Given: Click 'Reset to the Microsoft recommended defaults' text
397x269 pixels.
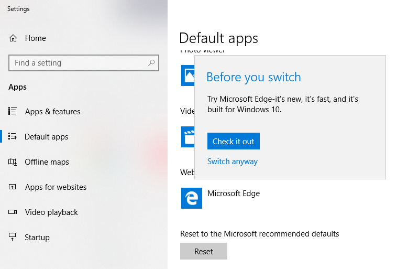Looking at the screenshot, I should click(x=260, y=233).
